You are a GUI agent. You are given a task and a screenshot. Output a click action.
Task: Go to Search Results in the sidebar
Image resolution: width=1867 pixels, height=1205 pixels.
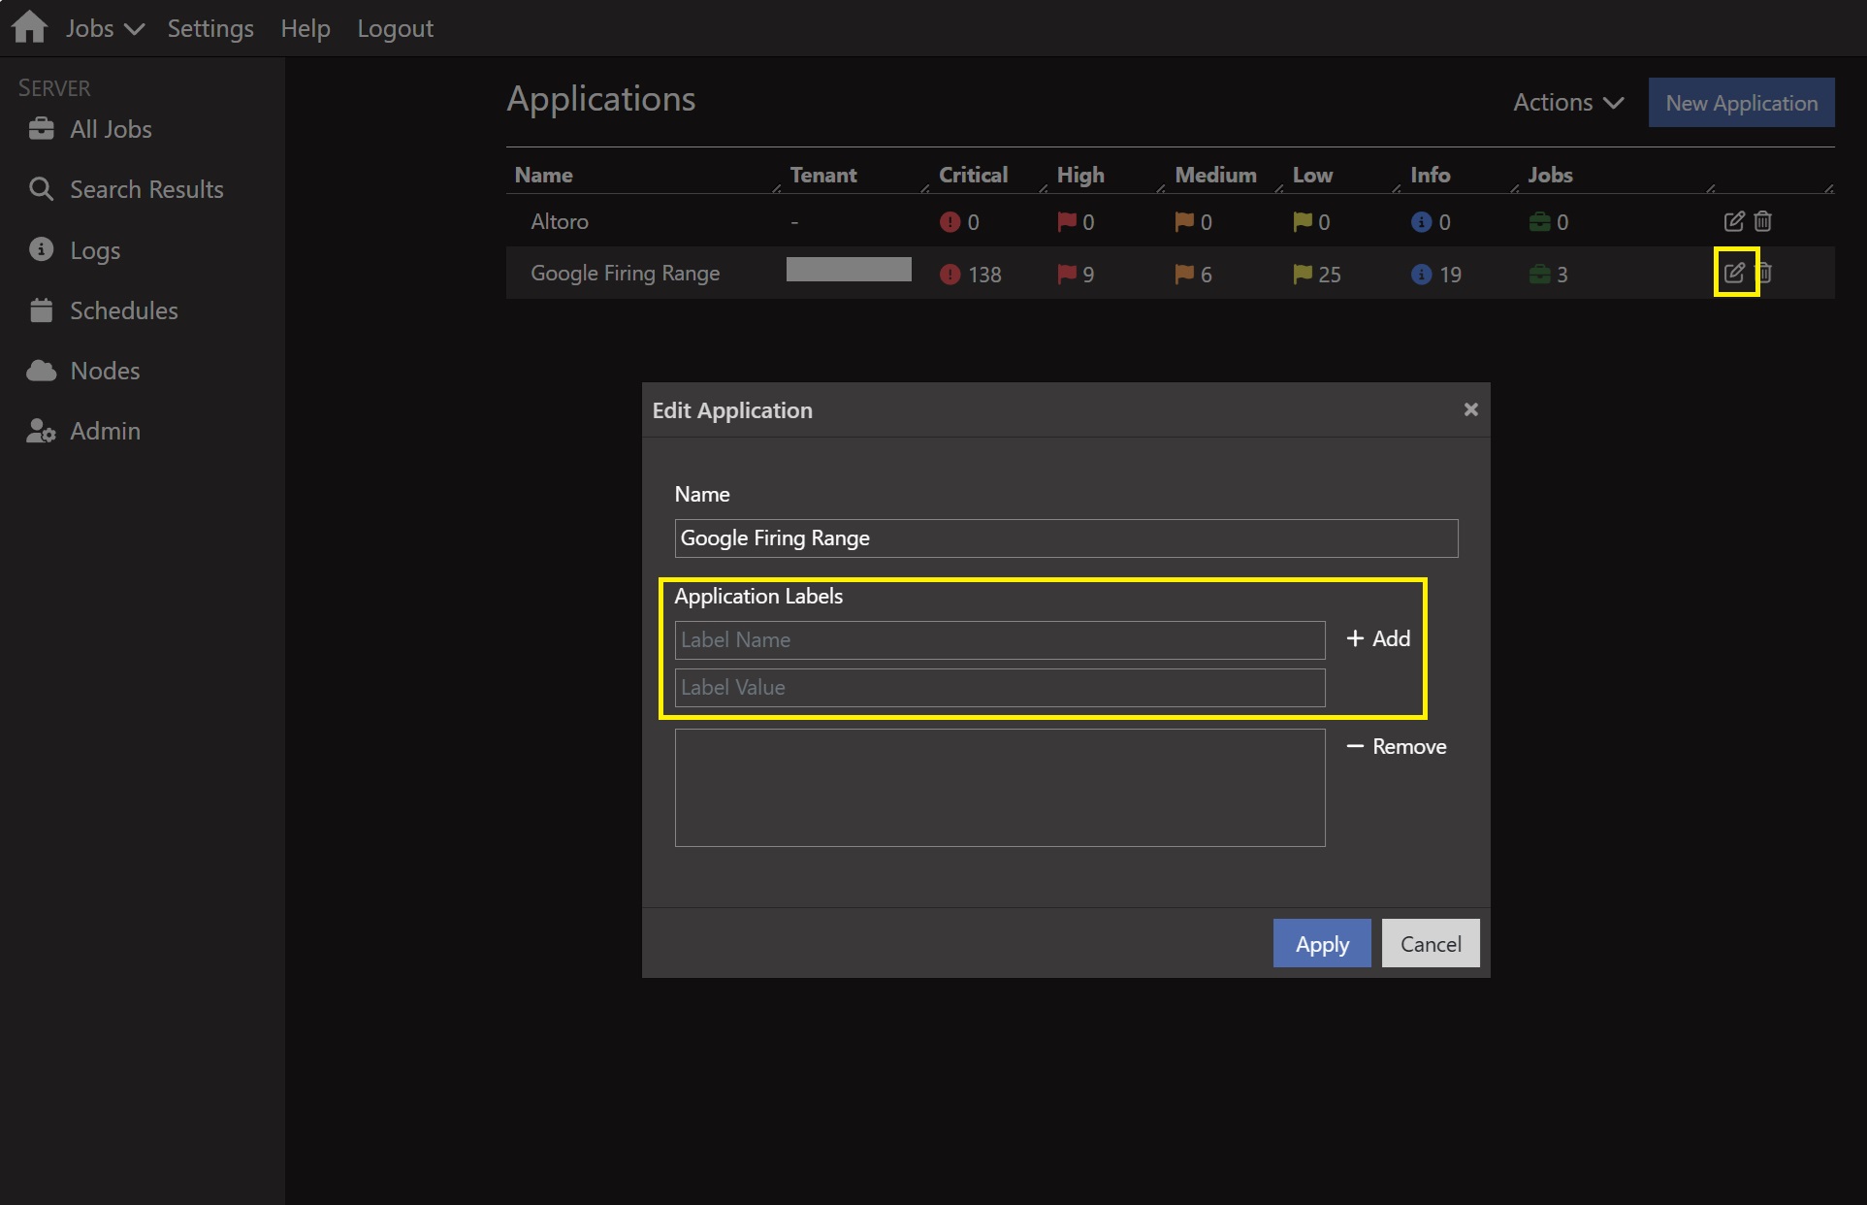tap(145, 189)
